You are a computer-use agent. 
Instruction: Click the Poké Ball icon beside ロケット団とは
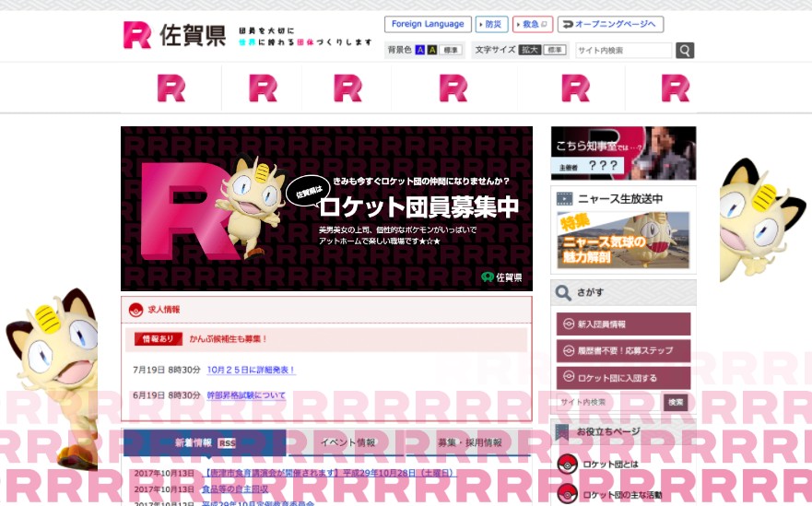tap(568, 465)
